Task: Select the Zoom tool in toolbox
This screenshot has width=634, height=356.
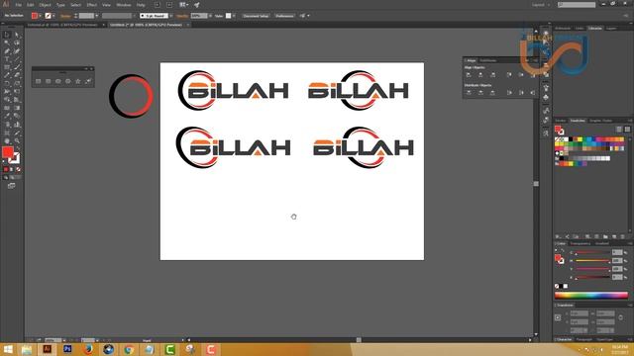Action: tap(17, 140)
